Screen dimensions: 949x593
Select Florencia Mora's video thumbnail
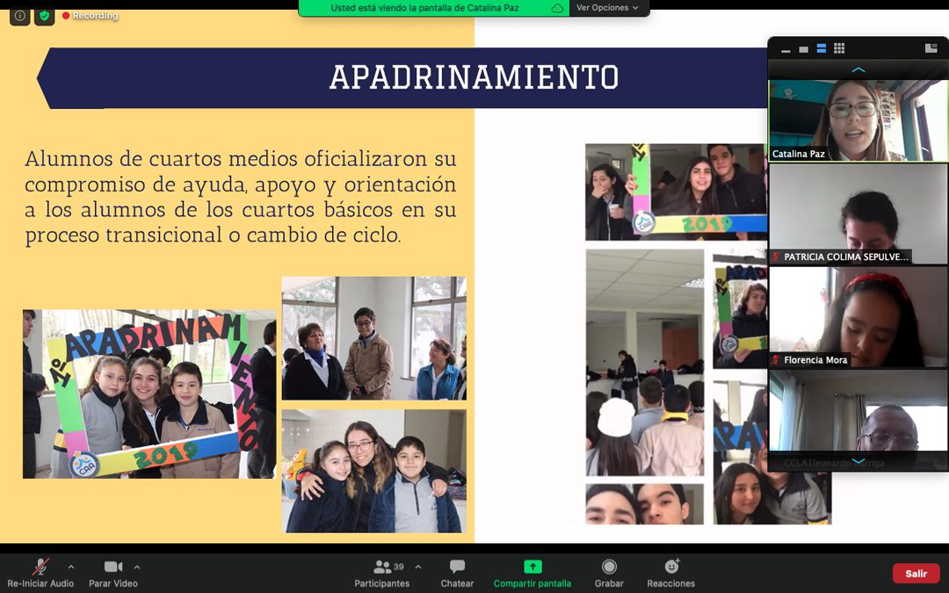858,317
